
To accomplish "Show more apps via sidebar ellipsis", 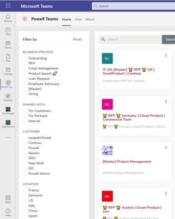I will pyautogui.click(x=8, y=137).
